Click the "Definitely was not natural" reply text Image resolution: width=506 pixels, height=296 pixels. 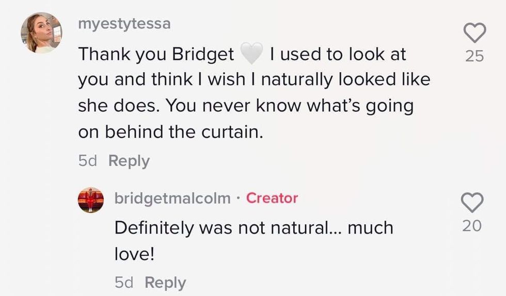254,227
